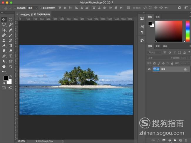Select the Eraser tool
Image resolution: width=191 pixels, height=143 pixels.
(4, 46)
